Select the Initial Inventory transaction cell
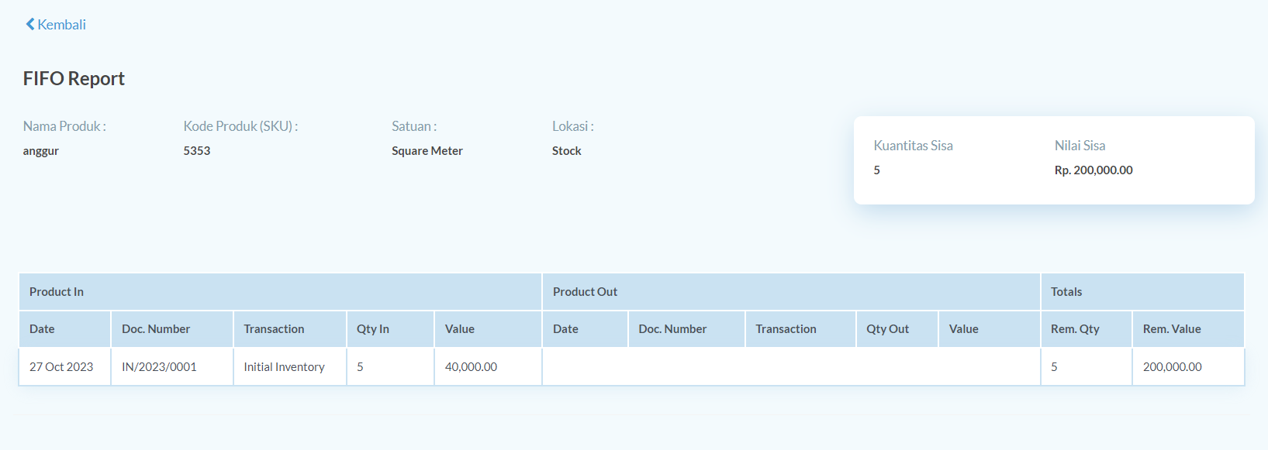Screen dimensions: 1268x450 289,367
